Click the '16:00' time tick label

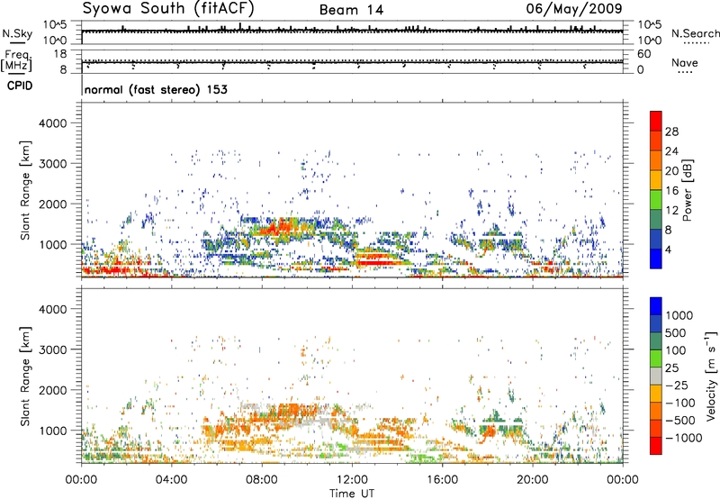tap(442, 480)
